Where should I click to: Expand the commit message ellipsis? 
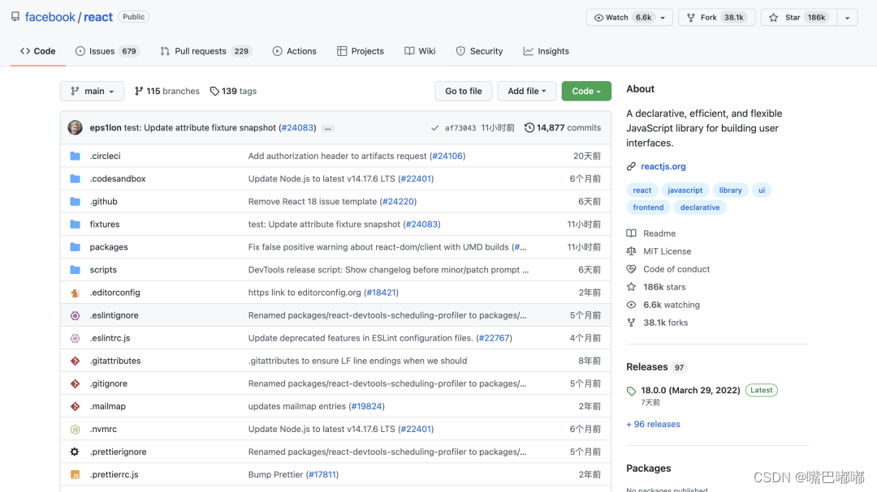click(328, 128)
